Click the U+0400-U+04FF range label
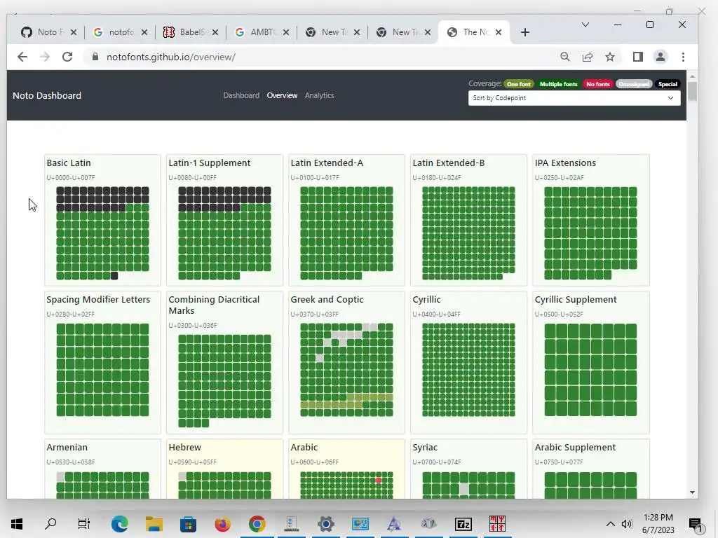The width and height of the screenshot is (718, 538). (x=436, y=315)
